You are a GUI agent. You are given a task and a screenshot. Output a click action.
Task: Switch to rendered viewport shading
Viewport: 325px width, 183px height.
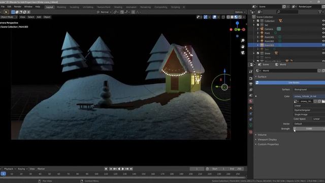pos(240,17)
